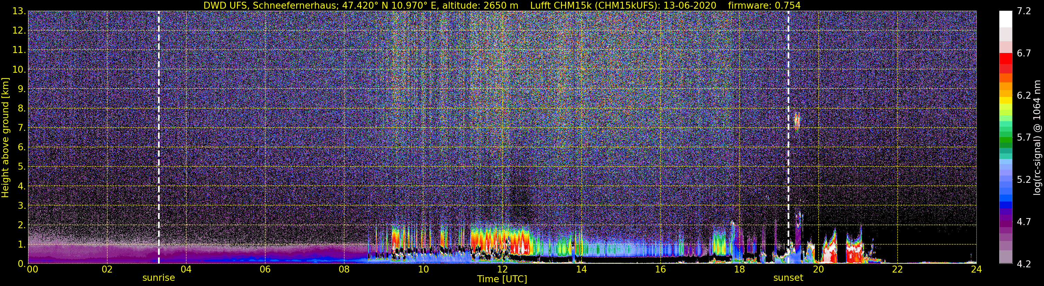Click the 04 time axis tick label
Viewport: 1044px width, 286px height.
tap(186, 270)
